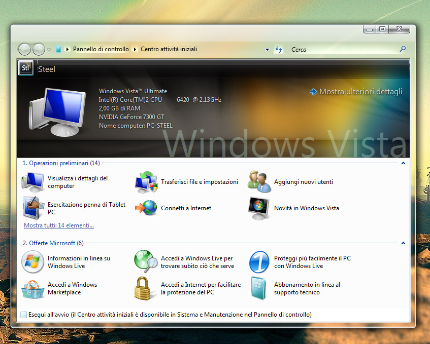Minimize the window
This screenshot has height=344, width=430.
[370, 29]
